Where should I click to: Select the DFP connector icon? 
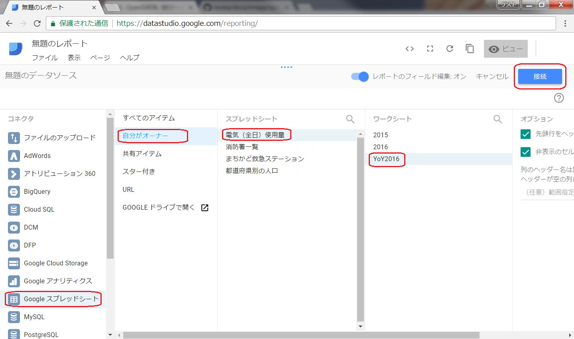pyautogui.click(x=14, y=245)
